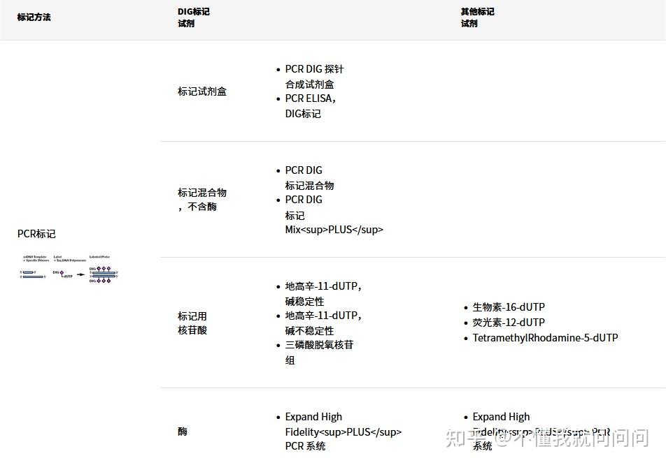Click the diamond DIG markers on the probe
This screenshot has height=465, width=666.
pyautogui.click(x=104, y=268)
